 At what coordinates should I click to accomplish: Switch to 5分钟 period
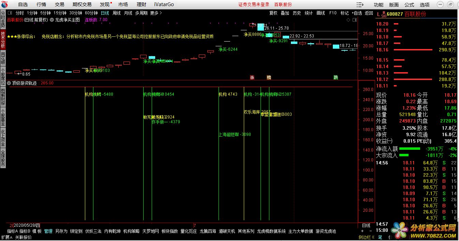point(45,13)
